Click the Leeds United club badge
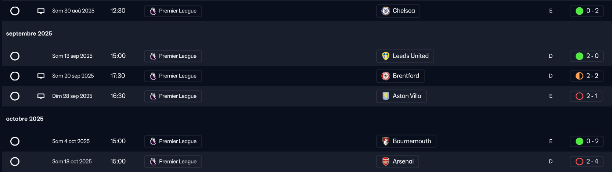The image size is (612, 172). coord(385,56)
